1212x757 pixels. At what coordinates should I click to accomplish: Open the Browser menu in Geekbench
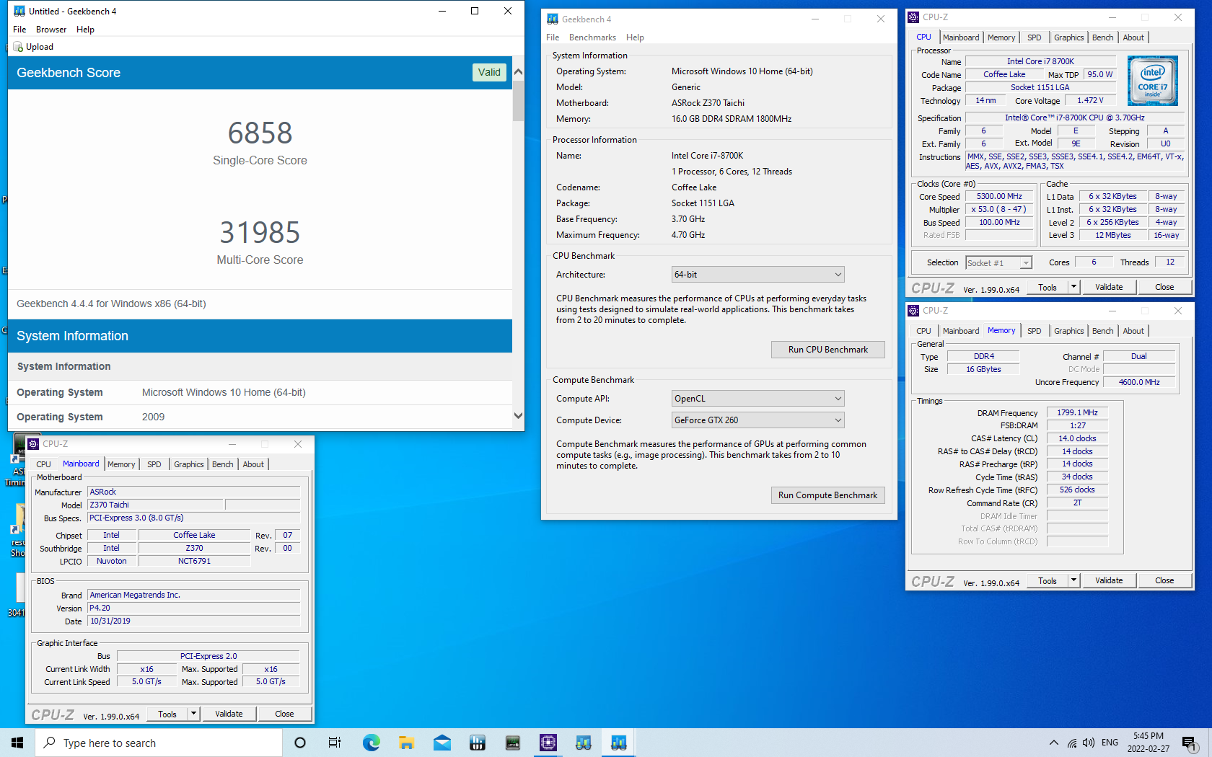(51, 30)
